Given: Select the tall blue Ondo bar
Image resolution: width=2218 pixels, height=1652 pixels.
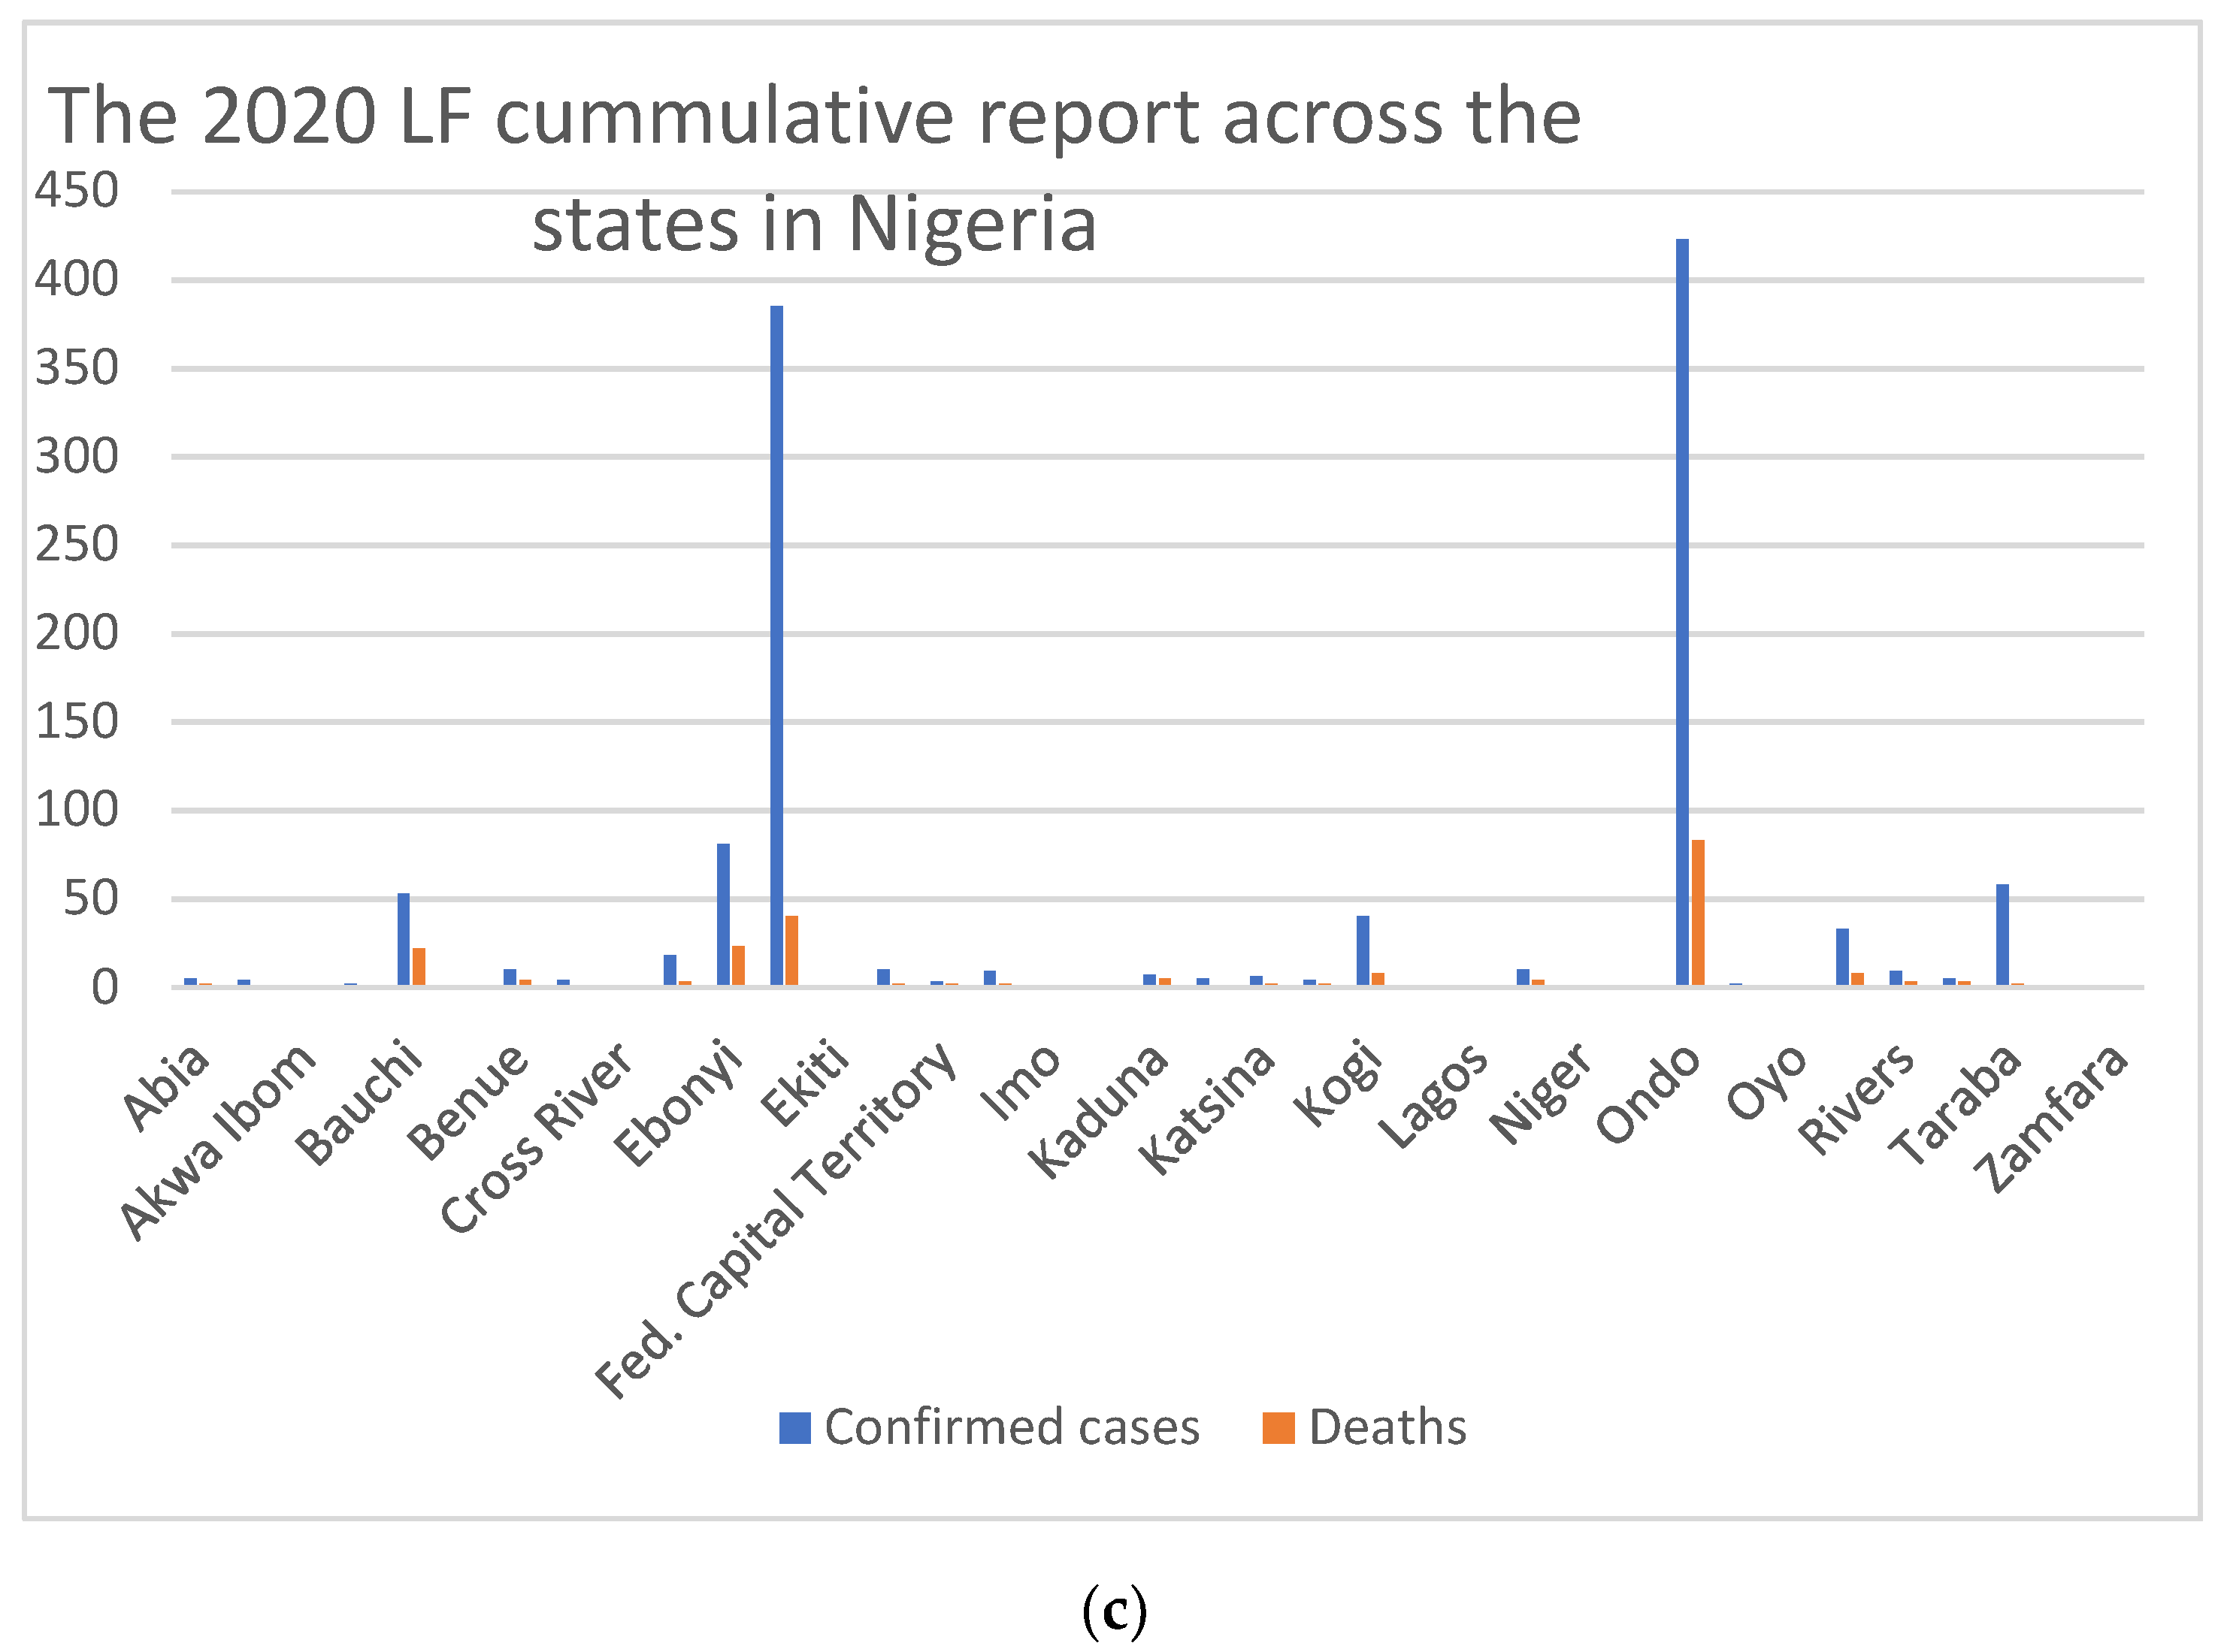Looking at the screenshot, I should [1682, 612].
